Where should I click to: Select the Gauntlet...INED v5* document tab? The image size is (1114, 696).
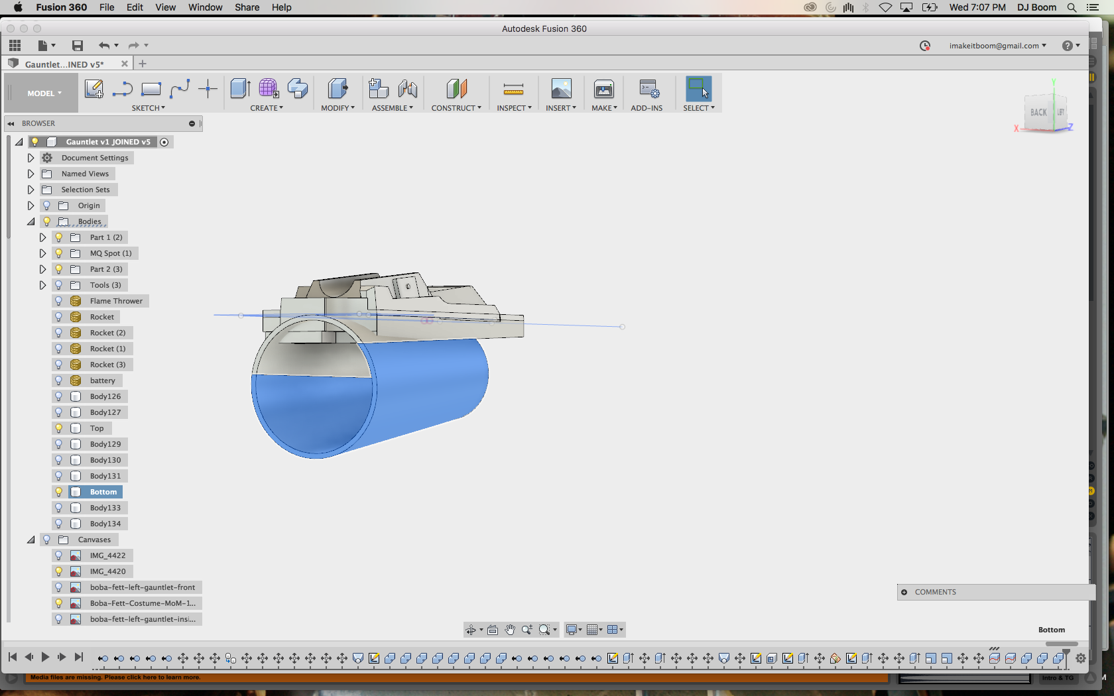pos(64,64)
